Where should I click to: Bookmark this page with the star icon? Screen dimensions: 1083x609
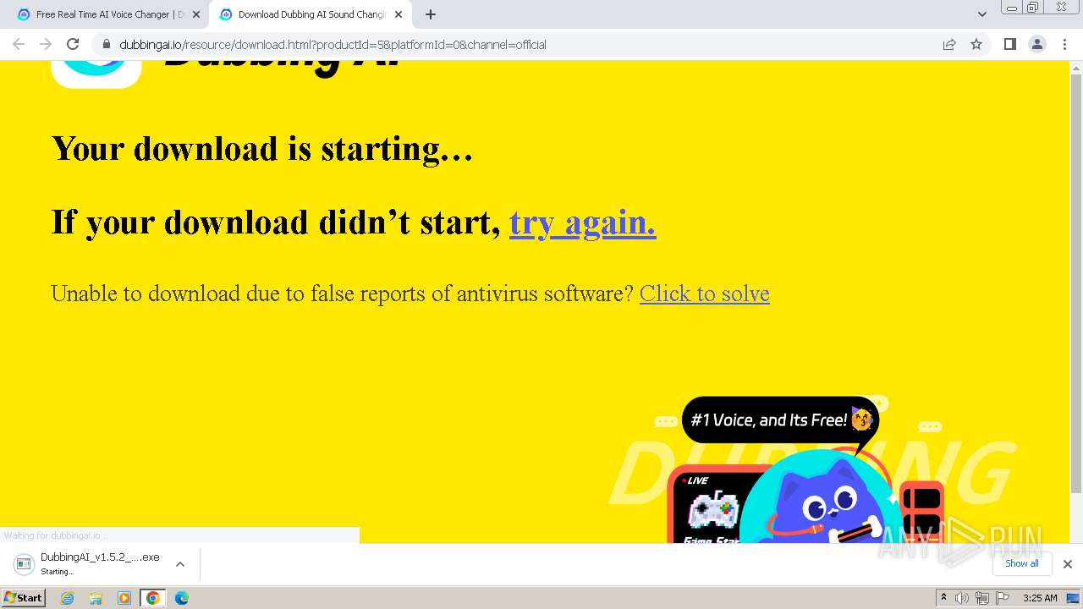click(x=976, y=44)
